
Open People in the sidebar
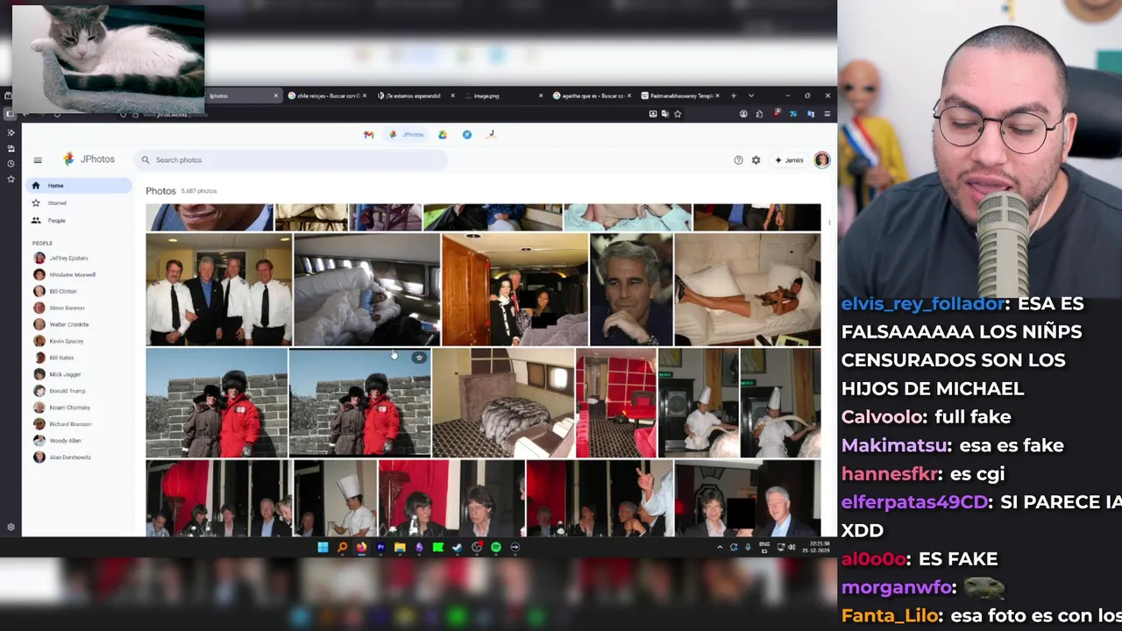point(79,221)
